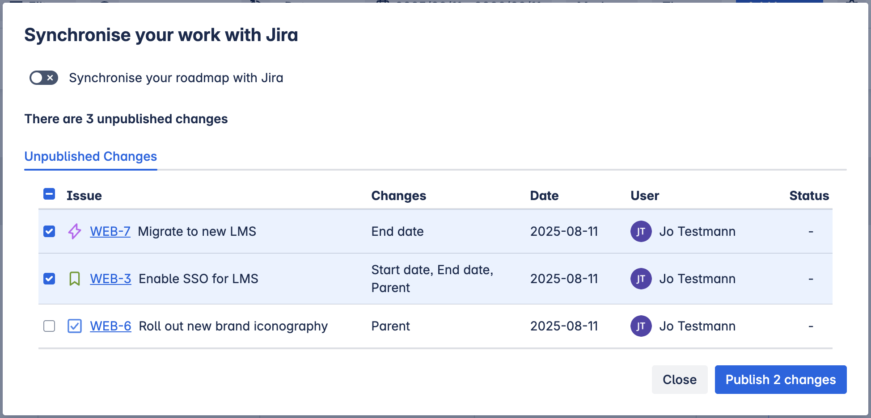Click the Publish 2 changes button
This screenshot has height=418, width=871.
point(780,379)
